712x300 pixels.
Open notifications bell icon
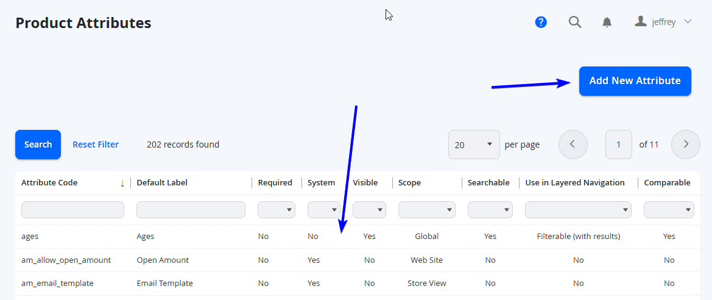coord(607,22)
